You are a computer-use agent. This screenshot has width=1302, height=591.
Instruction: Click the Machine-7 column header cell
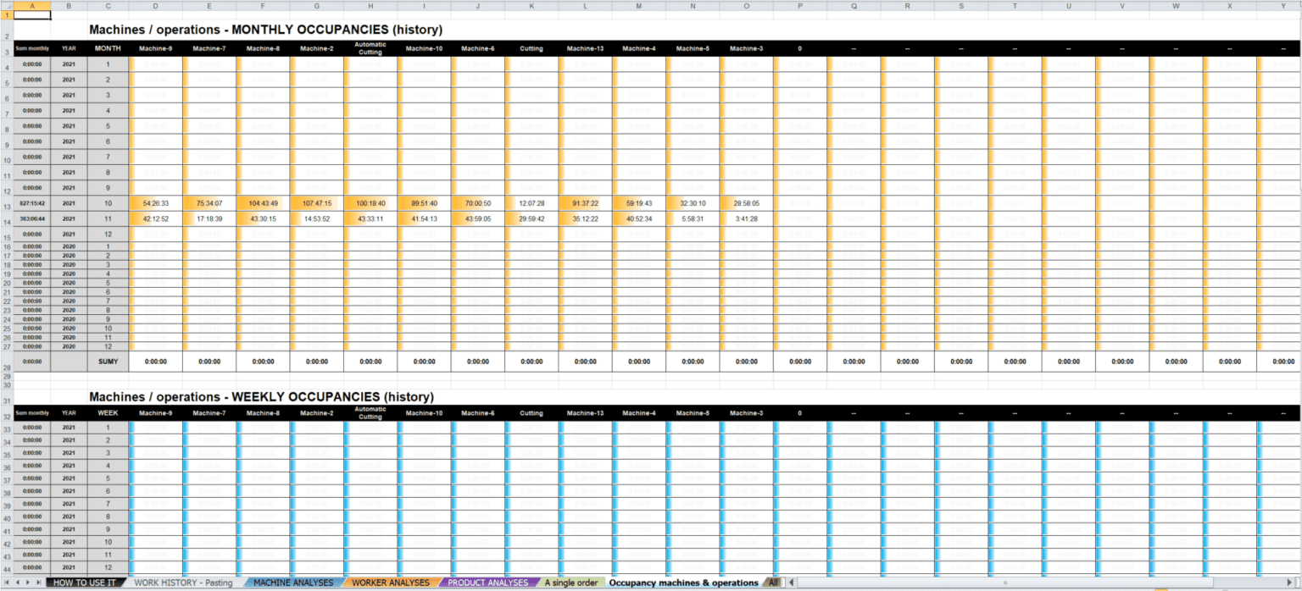[209, 48]
